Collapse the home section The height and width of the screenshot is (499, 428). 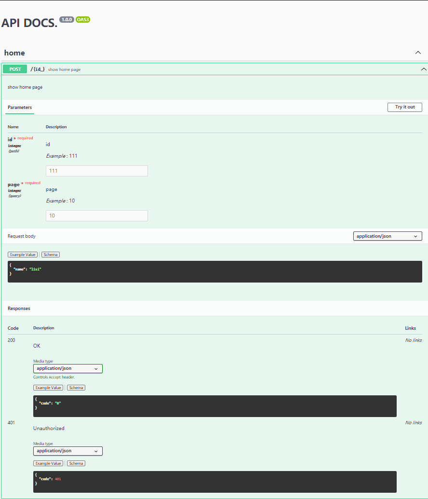(x=418, y=53)
